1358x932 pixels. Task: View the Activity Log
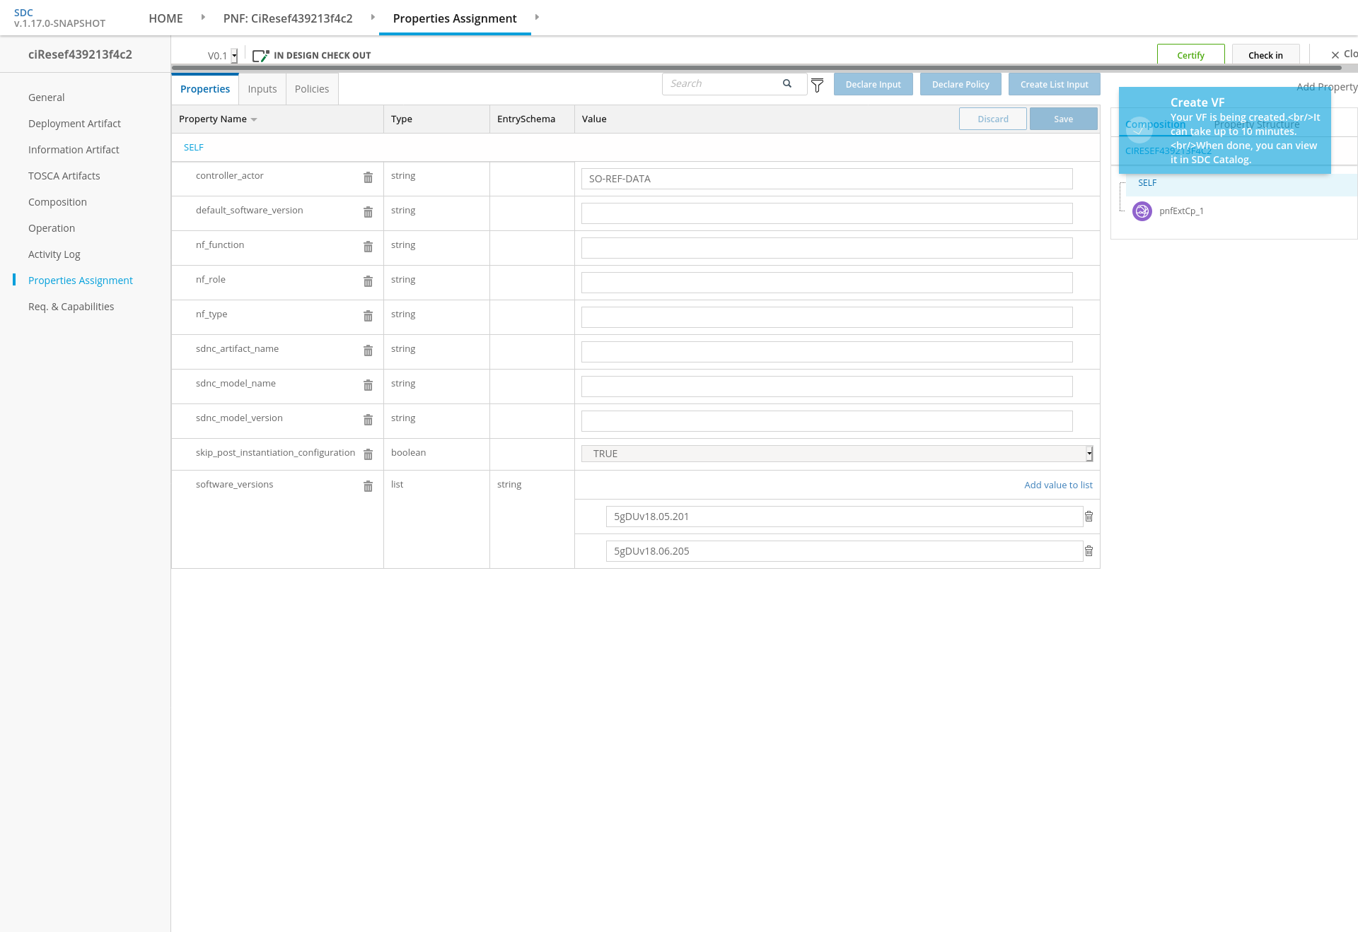(x=54, y=254)
